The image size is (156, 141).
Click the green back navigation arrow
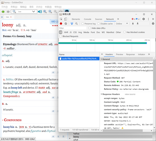coord(3,12)
